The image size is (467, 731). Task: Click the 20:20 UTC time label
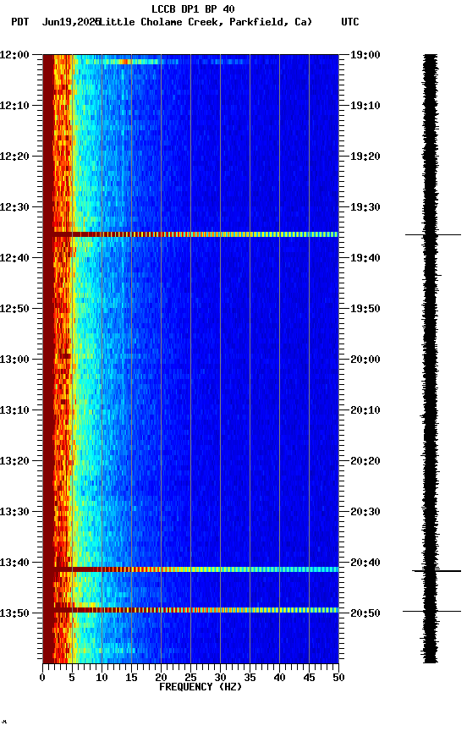(x=365, y=461)
